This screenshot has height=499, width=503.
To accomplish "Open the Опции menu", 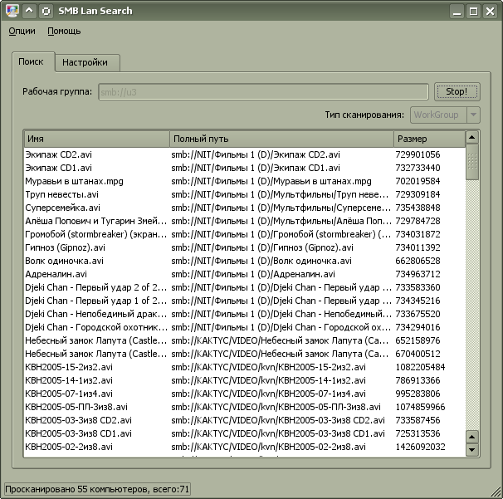I will [22, 31].
